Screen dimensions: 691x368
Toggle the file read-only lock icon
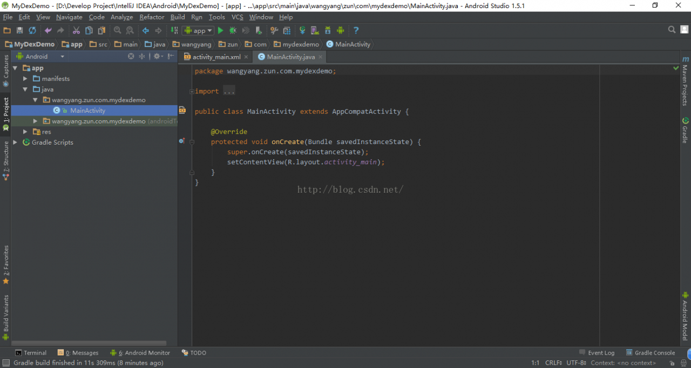(672, 363)
